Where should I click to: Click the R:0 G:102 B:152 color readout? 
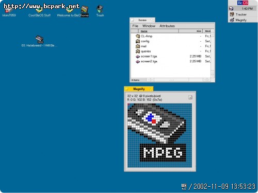(144, 100)
